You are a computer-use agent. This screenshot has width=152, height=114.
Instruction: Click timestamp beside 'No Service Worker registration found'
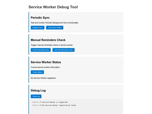coord(37,105)
